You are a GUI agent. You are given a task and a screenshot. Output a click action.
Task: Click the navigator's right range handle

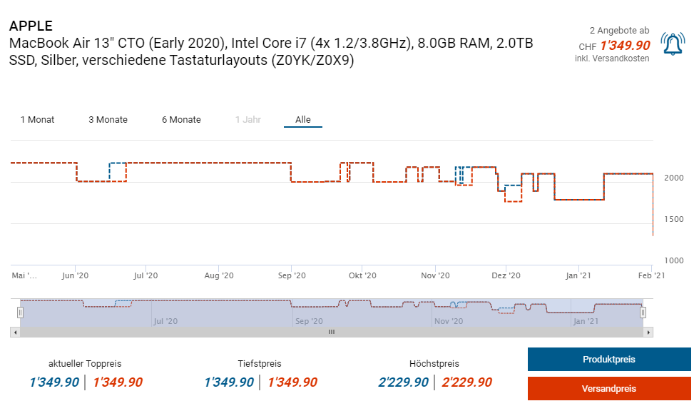pos(643,313)
